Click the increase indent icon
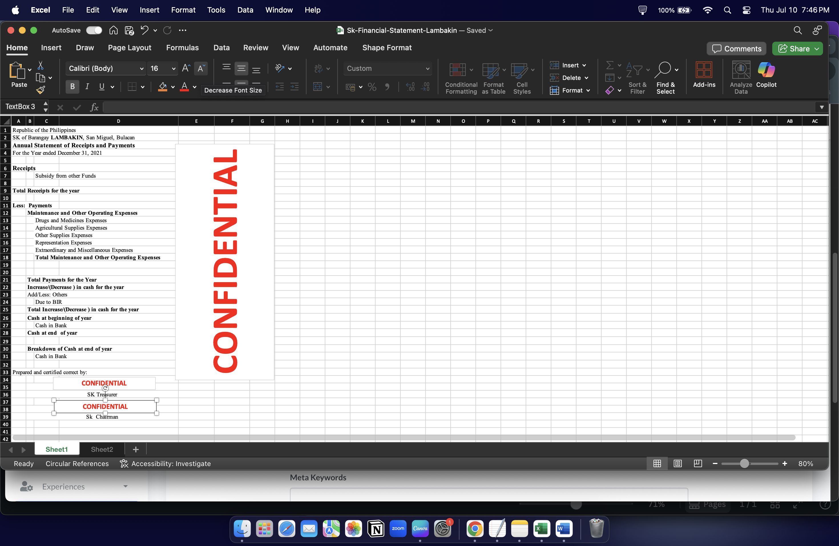Screen dimensions: 839x546 pyautogui.click(x=294, y=87)
